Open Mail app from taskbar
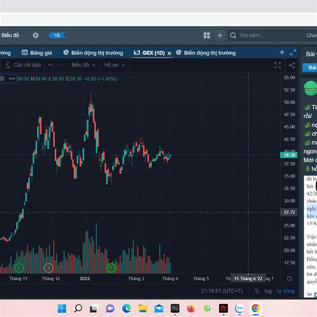 point(159,309)
